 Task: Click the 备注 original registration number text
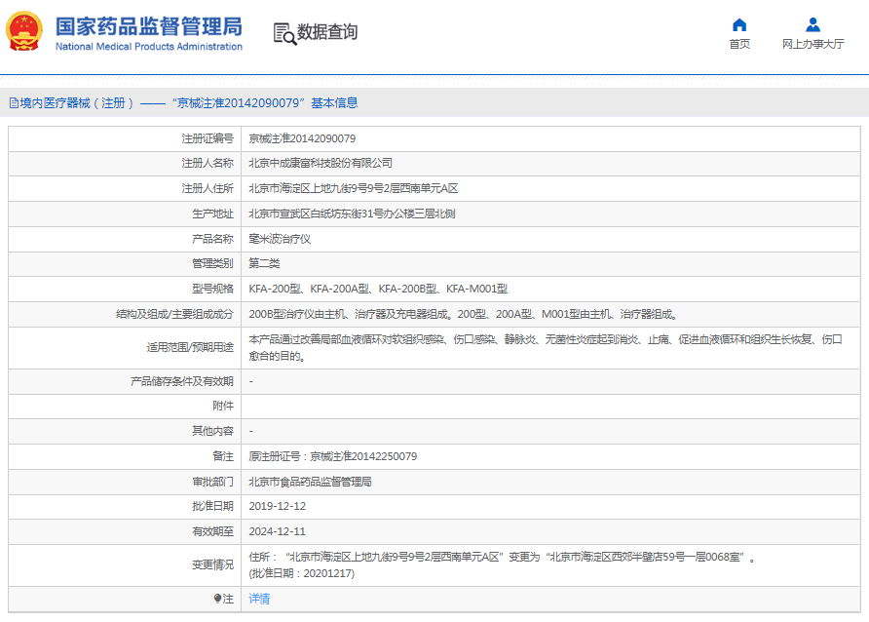pyautogui.click(x=333, y=456)
